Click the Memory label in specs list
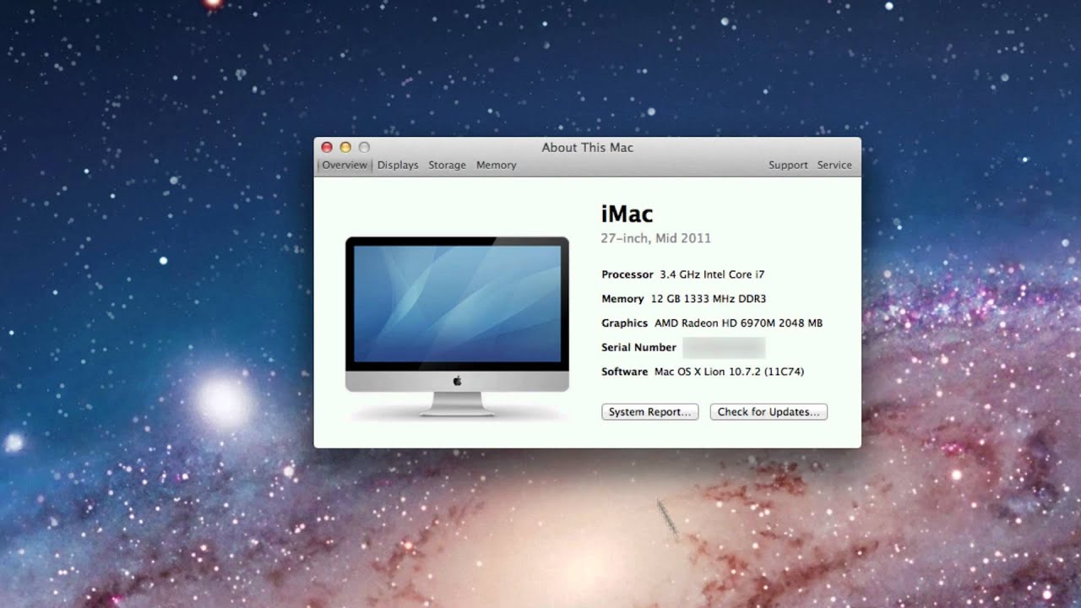The image size is (1081, 608). pos(623,299)
